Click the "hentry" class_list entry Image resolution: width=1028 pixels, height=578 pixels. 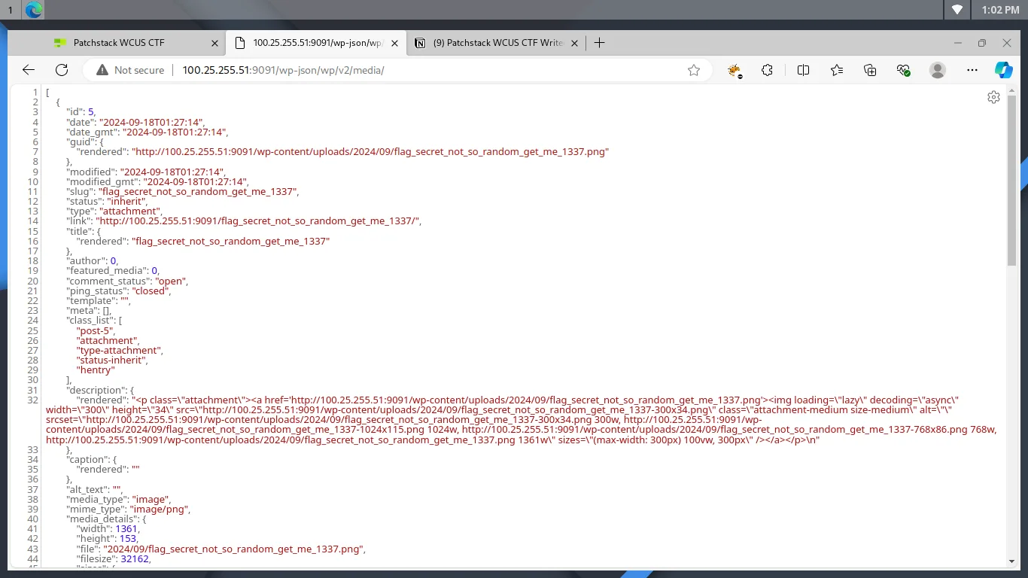click(96, 370)
